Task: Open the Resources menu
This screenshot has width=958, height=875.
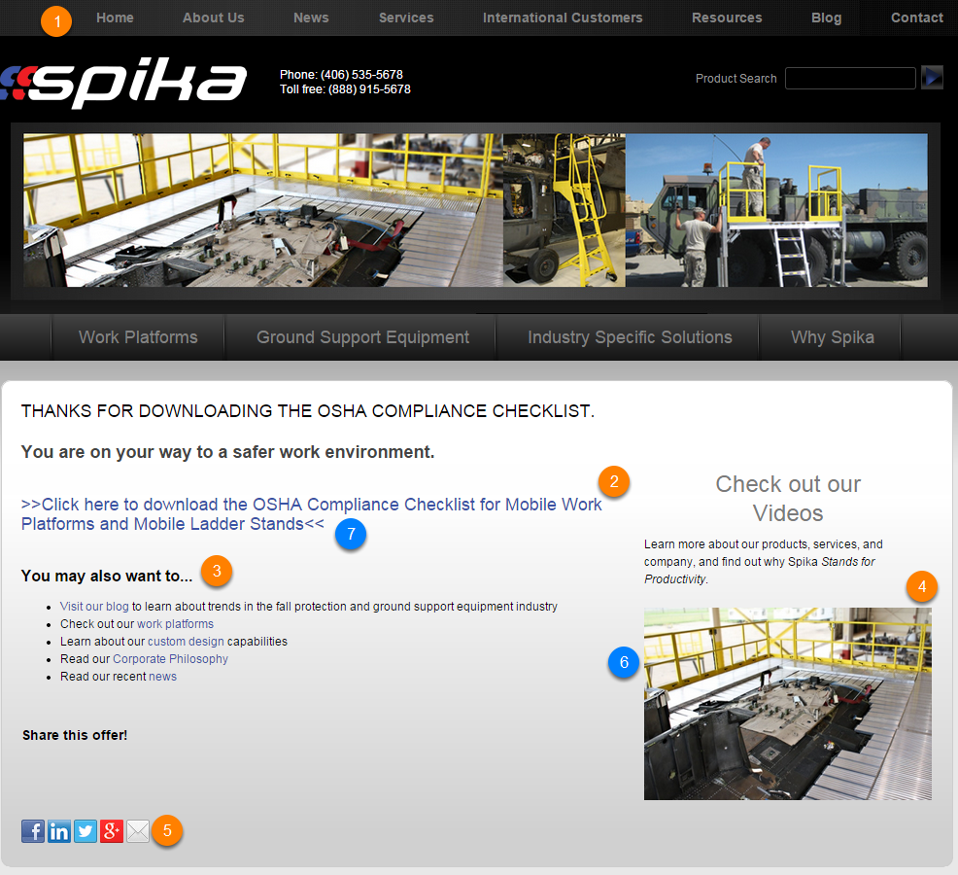Action: point(727,17)
